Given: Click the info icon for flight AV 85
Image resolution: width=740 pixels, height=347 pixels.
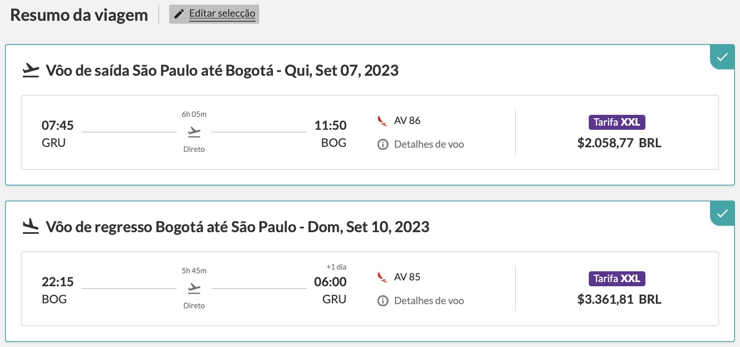Looking at the screenshot, I should 383,301.
